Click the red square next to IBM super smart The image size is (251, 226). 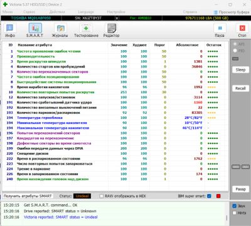[x=218, y=196]
